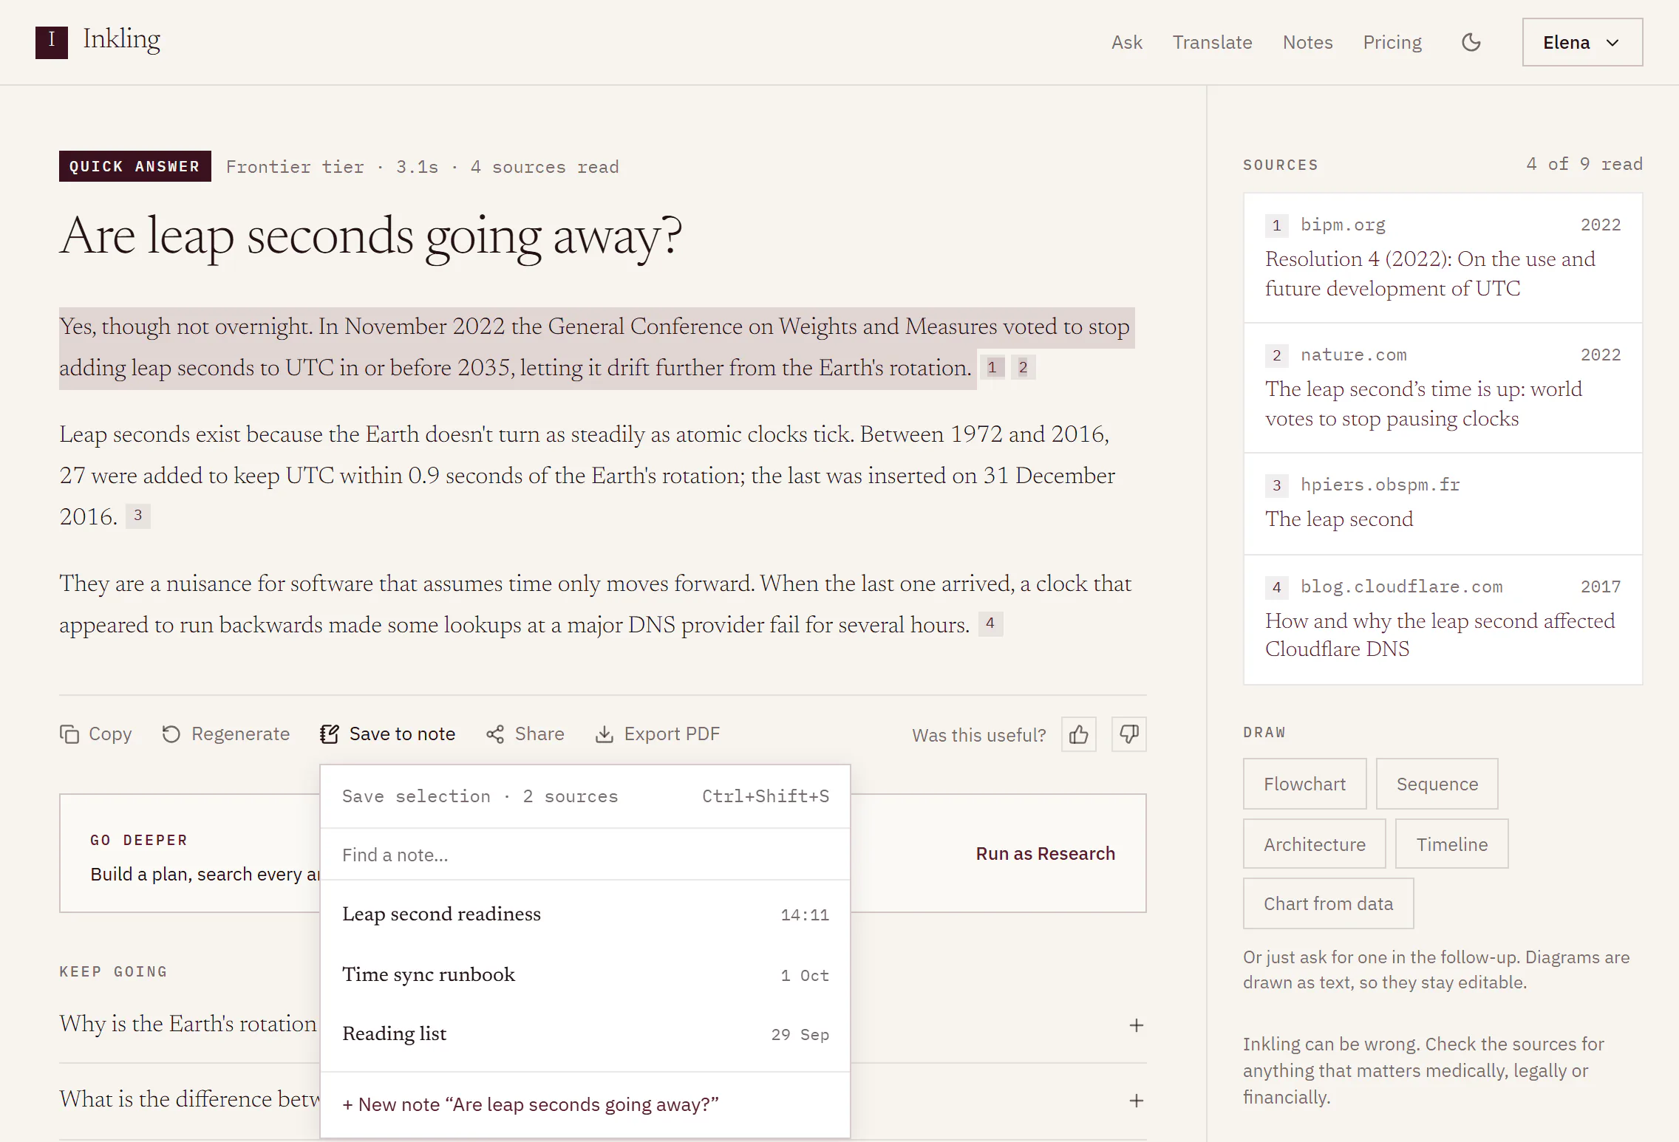Open the bipm.org Resolution 4 source
Viewport: 1679px width, 1142px height.
pyautogui.click(x=1443, y=258)
